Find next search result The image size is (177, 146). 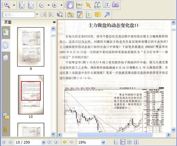(x=51, y=14)
